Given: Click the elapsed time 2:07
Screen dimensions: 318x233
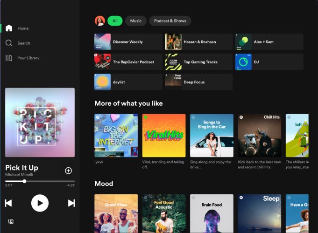Looking at the screenshot, I should point(9,185).
